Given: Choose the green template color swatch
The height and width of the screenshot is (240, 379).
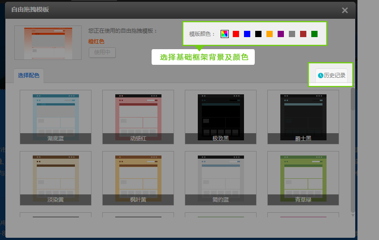Looking at the screenshot, I should [314, 34].
